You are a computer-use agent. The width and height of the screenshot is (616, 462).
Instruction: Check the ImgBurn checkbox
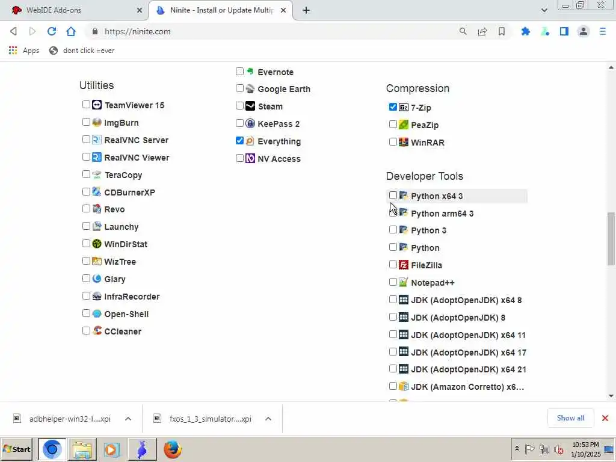click(x=87, y=122)
